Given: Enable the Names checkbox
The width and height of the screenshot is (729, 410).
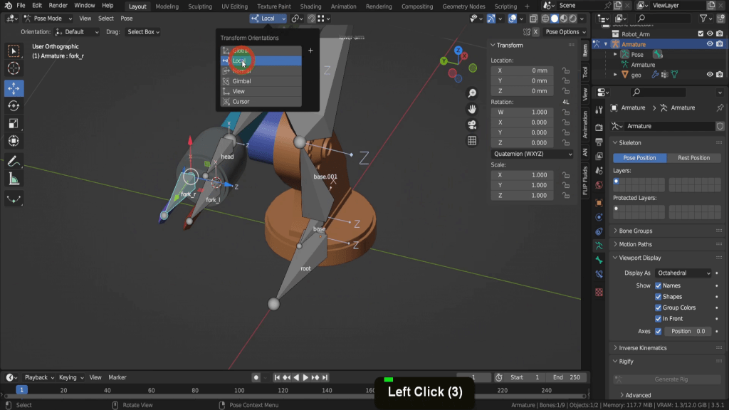Looking at the screenshot, I should 658,285.
